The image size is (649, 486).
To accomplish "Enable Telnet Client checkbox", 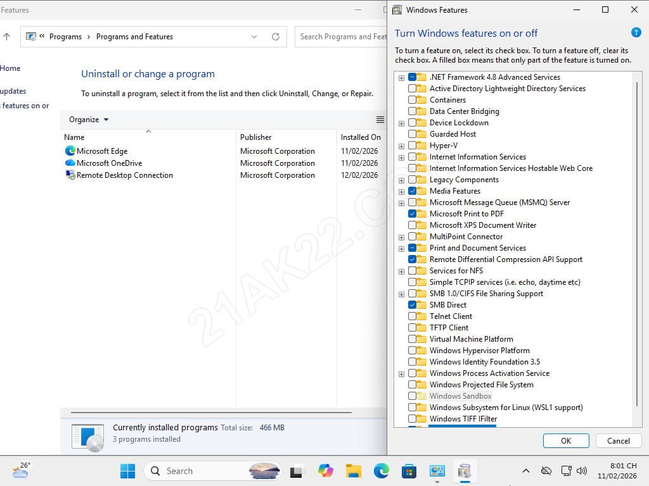I will coord(412,316).
